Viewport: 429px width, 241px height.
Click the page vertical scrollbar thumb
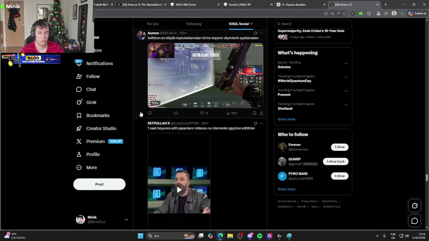pos(427,178)
